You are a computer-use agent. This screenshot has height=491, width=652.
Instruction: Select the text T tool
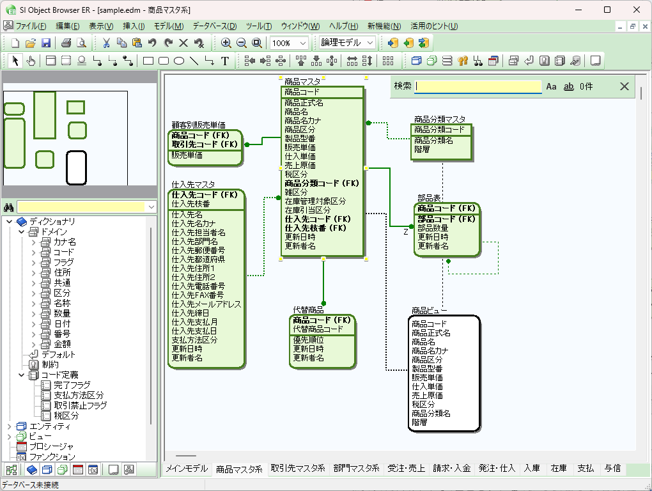coord(225,61)
